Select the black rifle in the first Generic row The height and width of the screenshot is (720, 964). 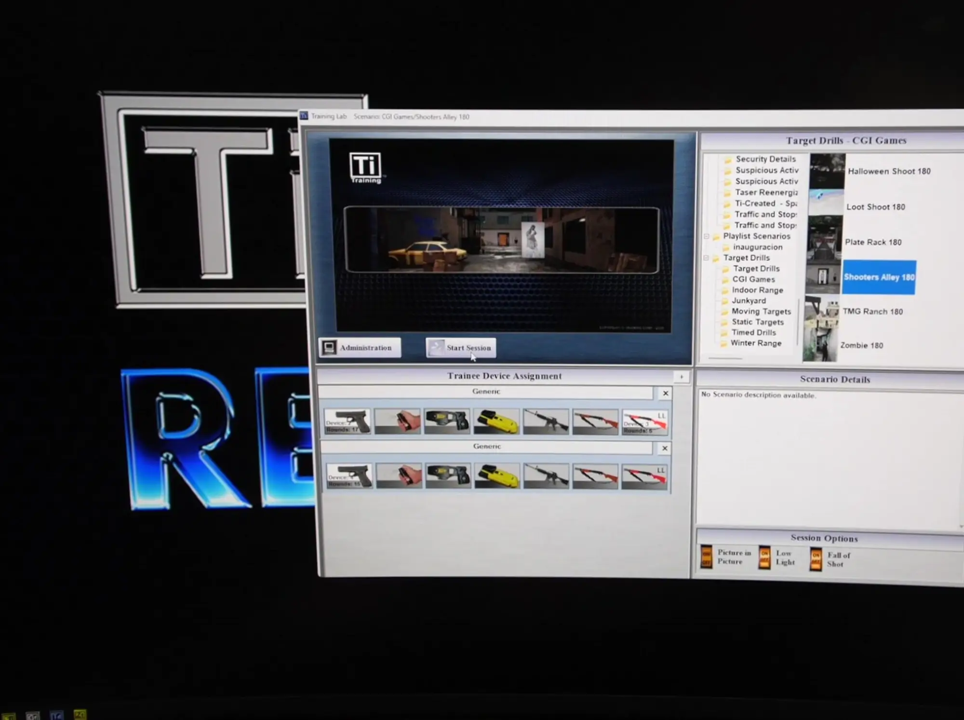coord(546,421)
